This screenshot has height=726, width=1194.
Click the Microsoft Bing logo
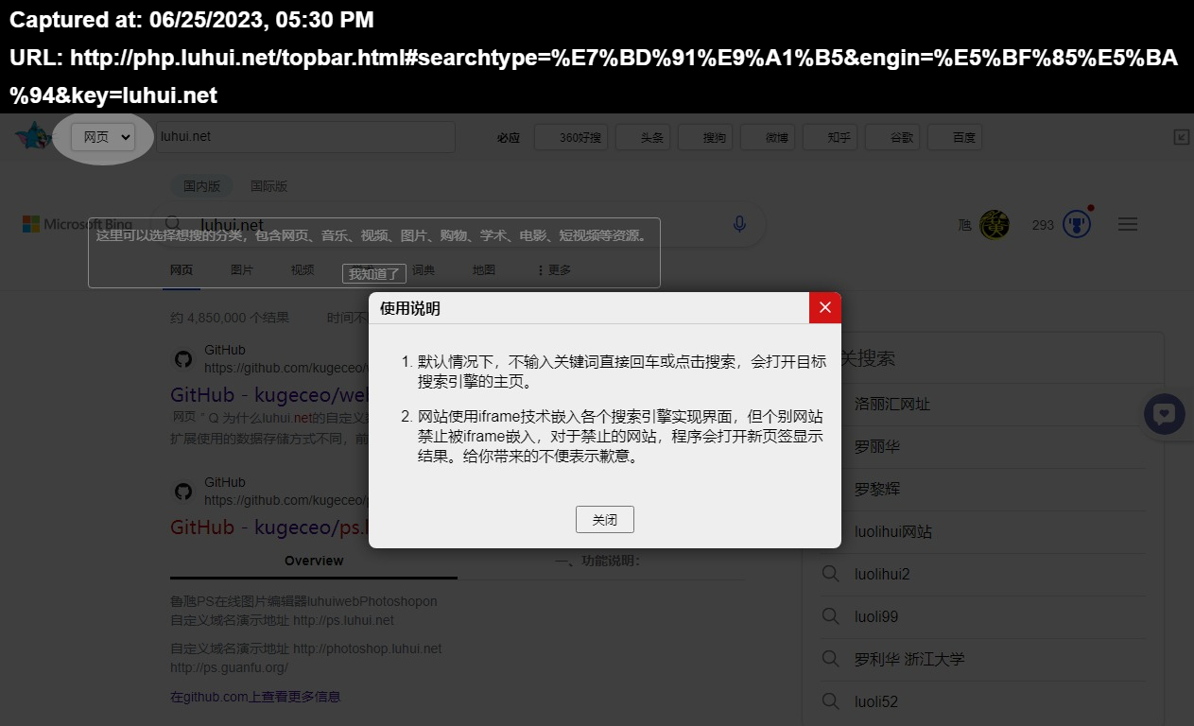[78, 224]
